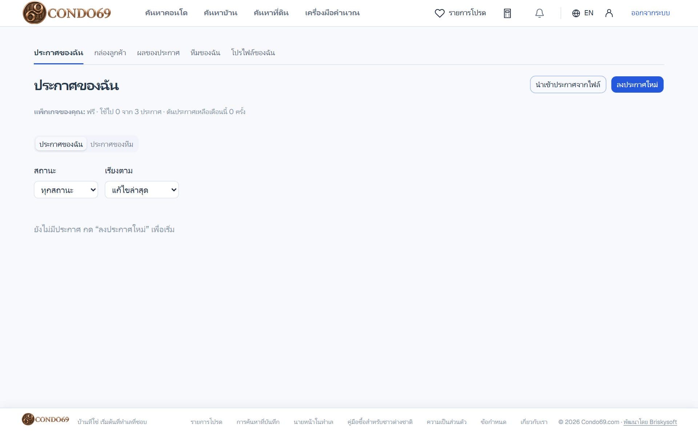Screen dimensions: 698x436
Task: Open the footer นายหน้าในทำเล link
Action: pos(313,422)
